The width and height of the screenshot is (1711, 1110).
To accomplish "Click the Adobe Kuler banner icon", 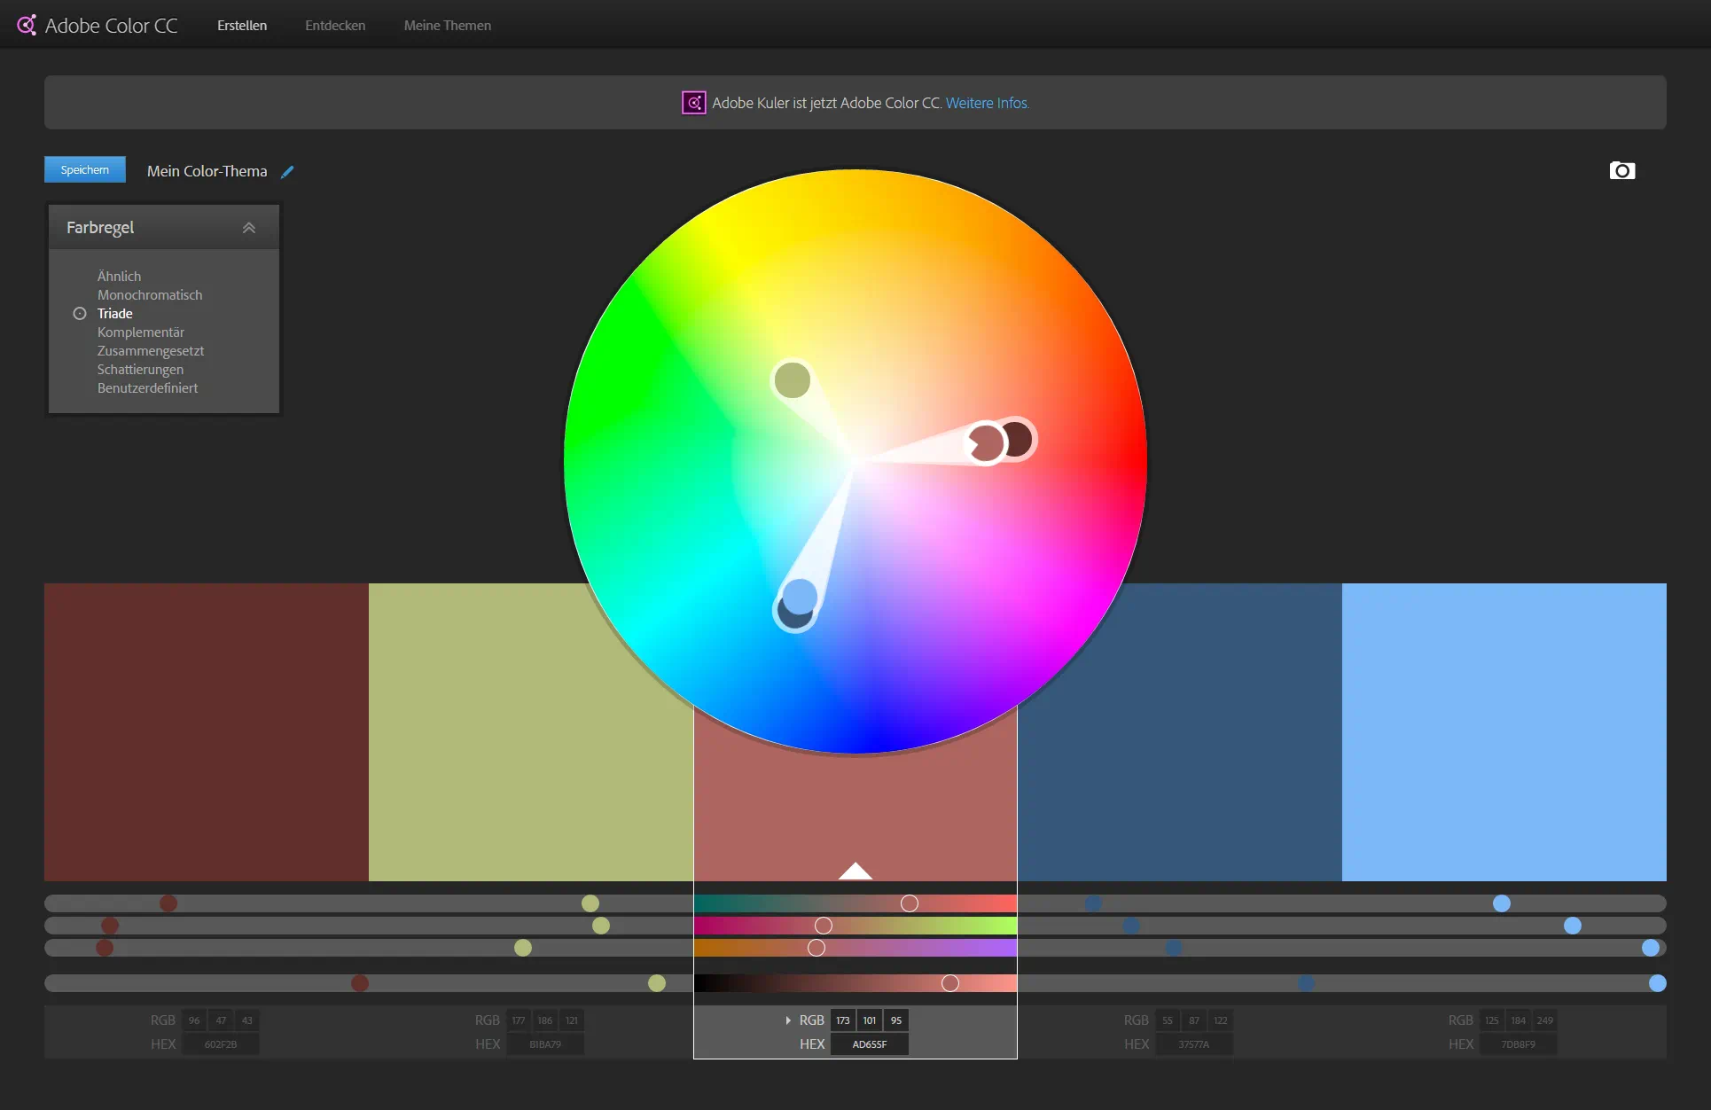I will click(x=693, y=103).
